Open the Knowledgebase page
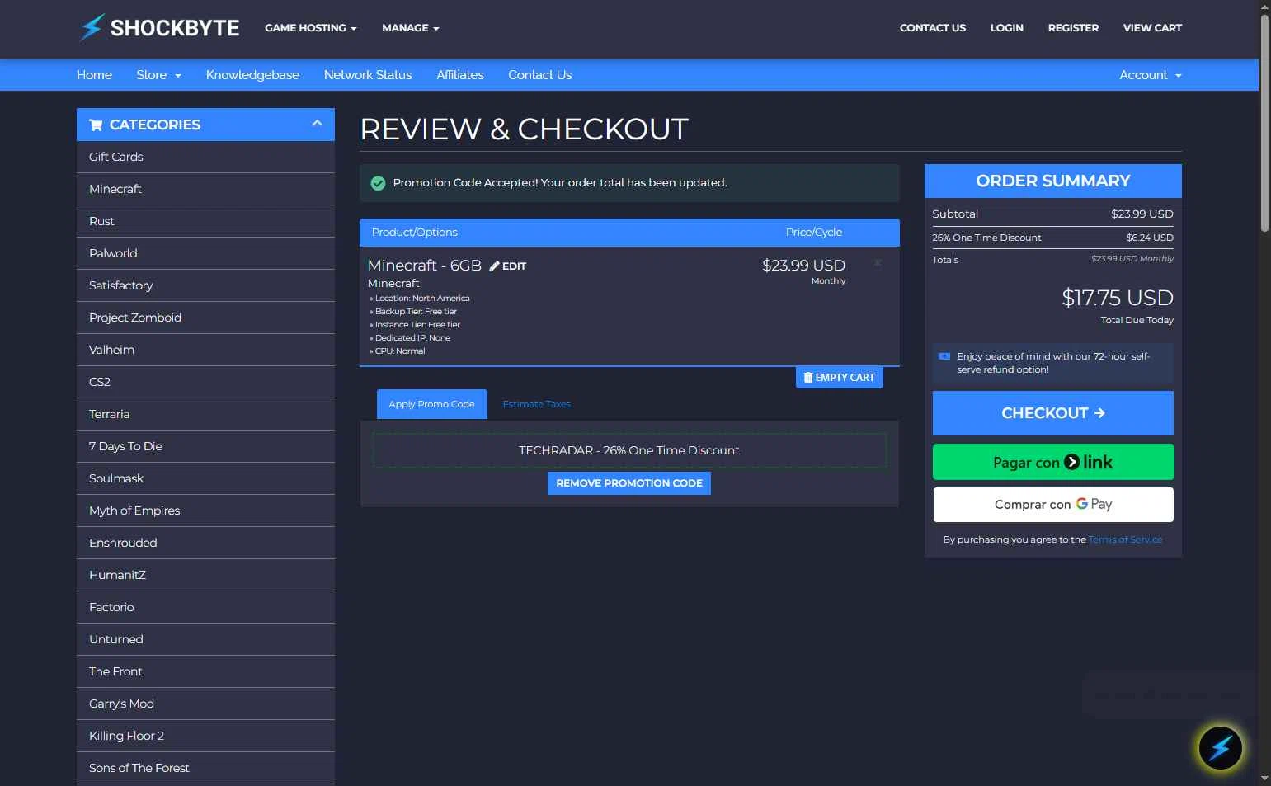The width and height of the screenshot is (1271, 786). [252, 75]
